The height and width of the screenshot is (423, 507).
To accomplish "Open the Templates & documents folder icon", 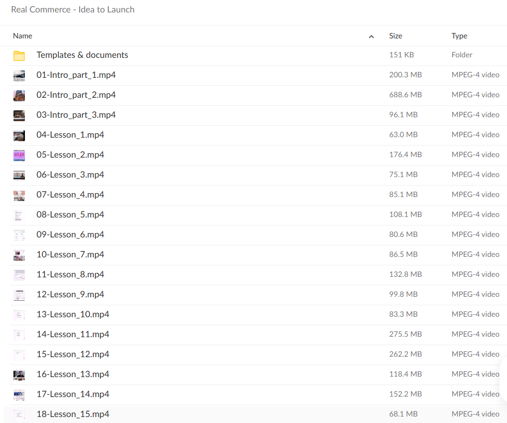I will point(19,55).
